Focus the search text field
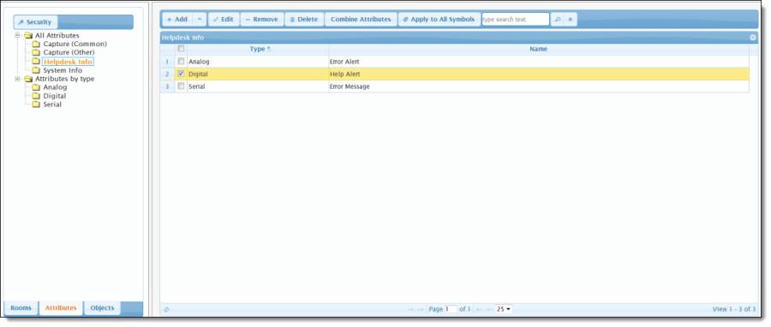Screen dimensions: 771x327 515,20
